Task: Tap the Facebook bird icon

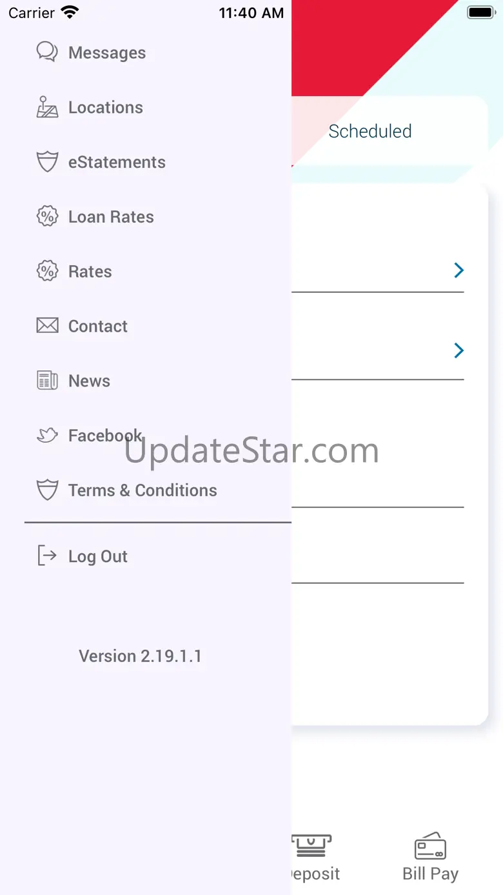Action: (x=47, y=436)
